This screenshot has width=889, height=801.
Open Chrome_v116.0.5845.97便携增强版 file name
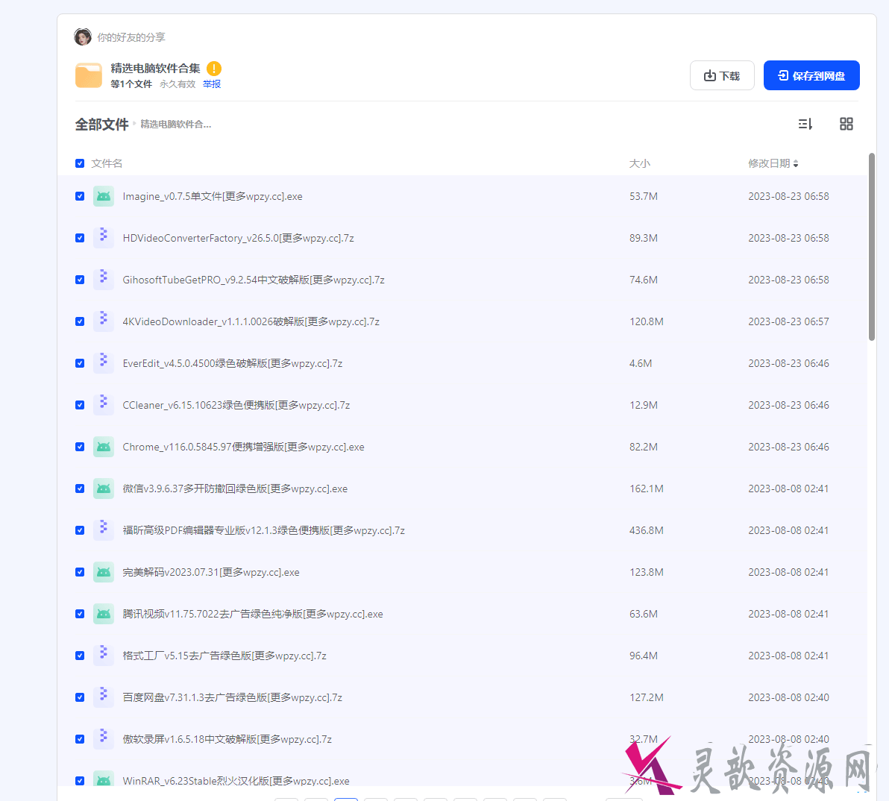pos(243,447)
